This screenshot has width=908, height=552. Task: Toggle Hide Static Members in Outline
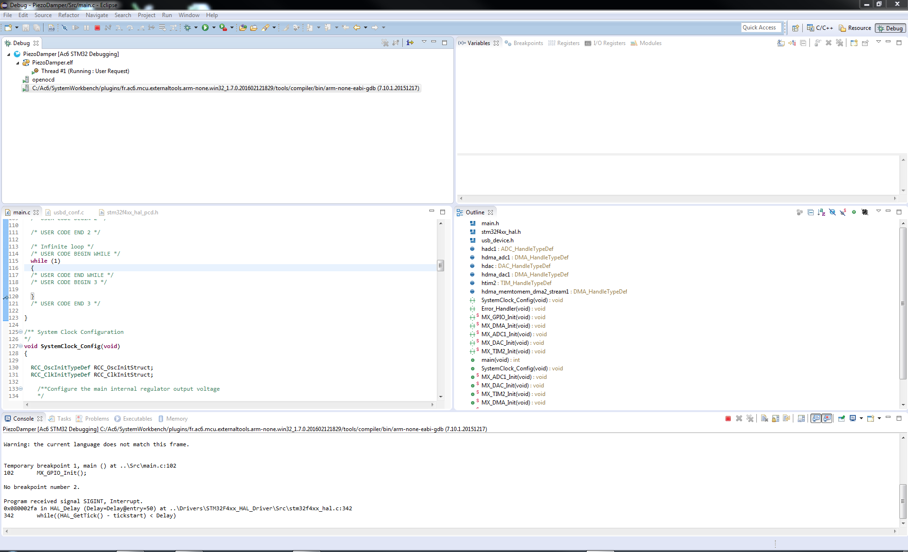843,212
